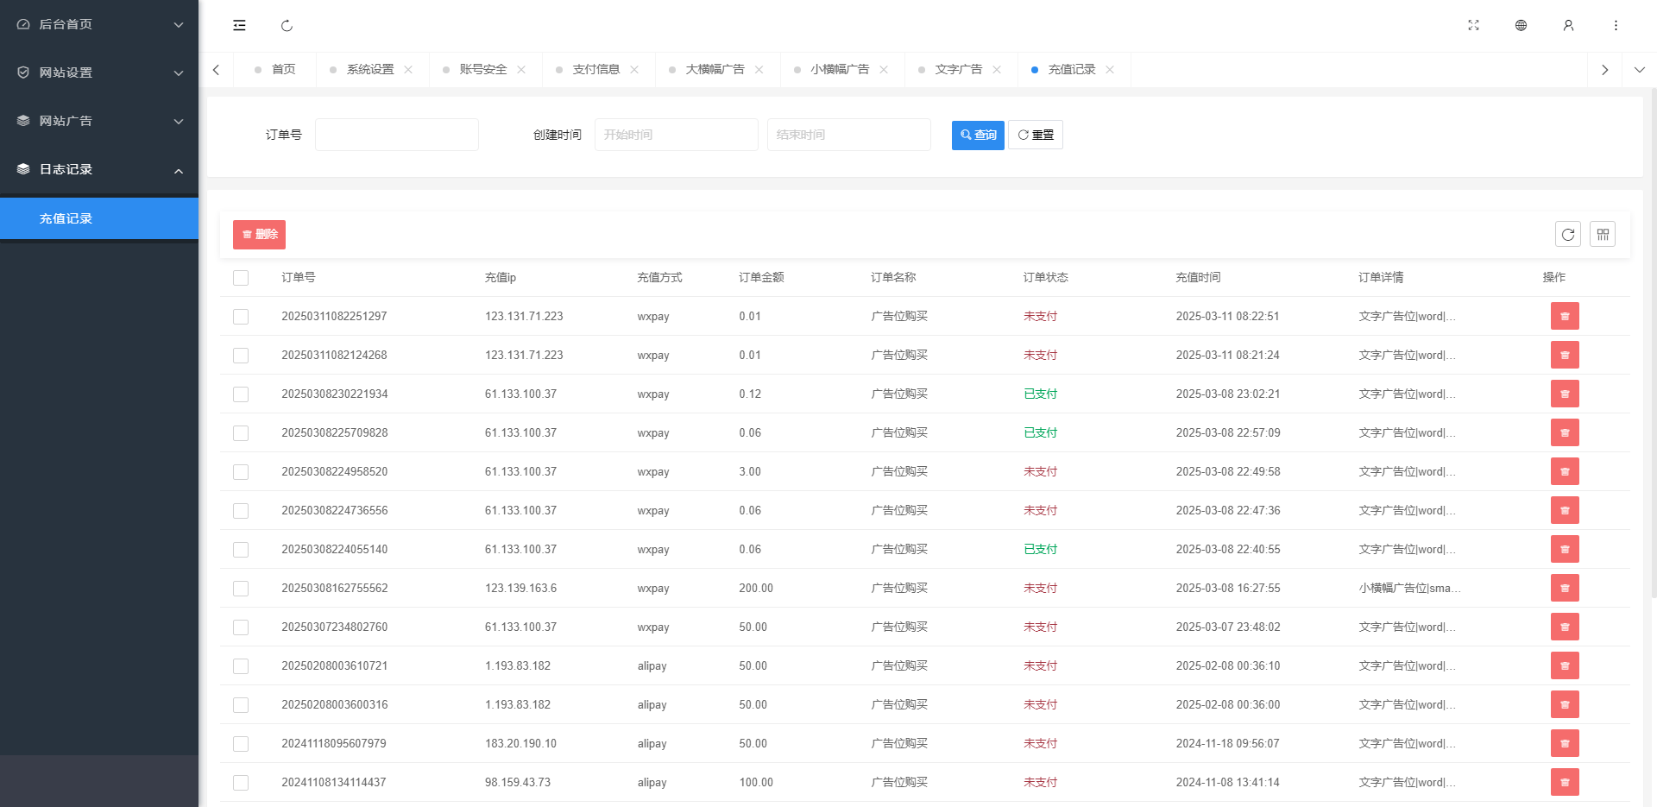Screen dimensions: 1657x807
Task: Delete order 20241108134114437 via trash icon
Action: click(x=1565, y=782)
